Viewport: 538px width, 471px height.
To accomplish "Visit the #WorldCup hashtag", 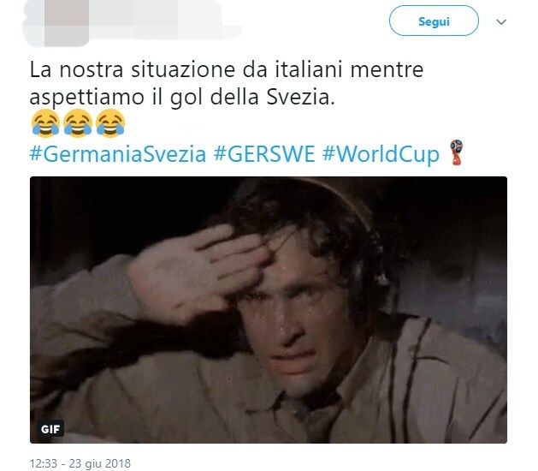I will tap(381, 153).
